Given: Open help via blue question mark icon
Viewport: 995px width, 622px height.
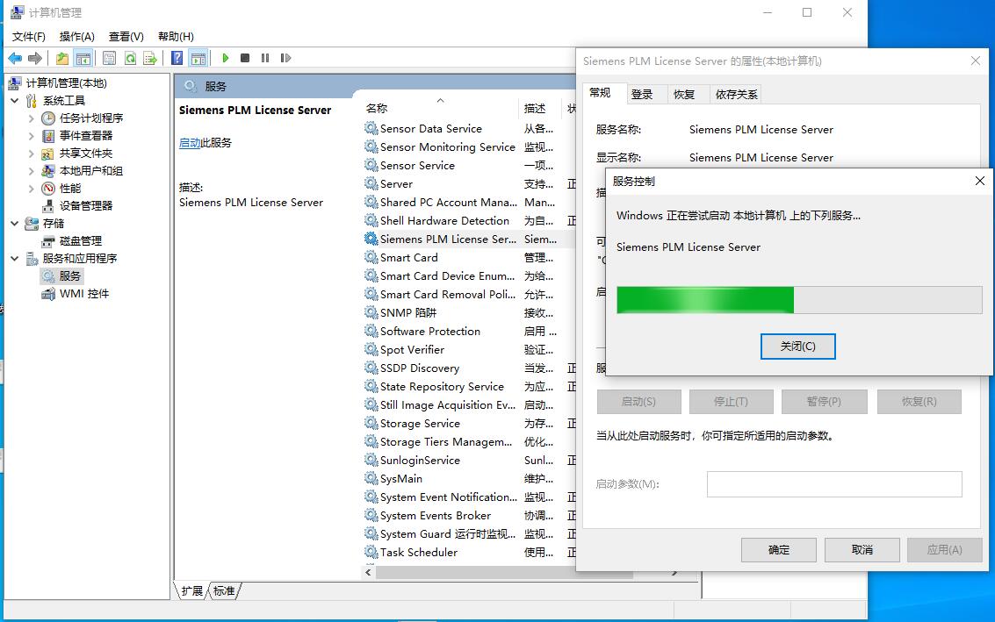Looking at the screenshot, I should point(177,58).
